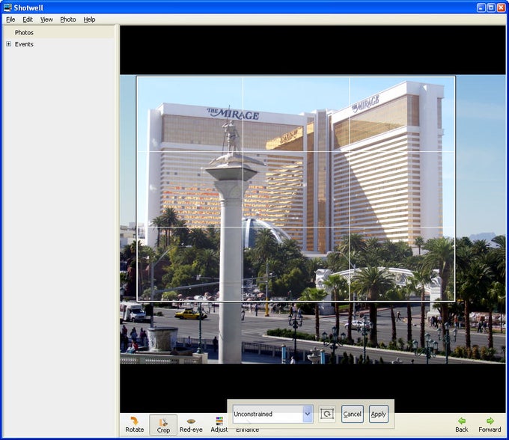Cancel the crop operation
The width and height of the screenshot is (509, 440).
[x=353, y=414]
